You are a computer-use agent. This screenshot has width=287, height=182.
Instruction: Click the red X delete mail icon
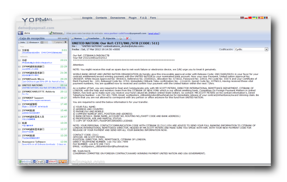tap(127, 39)
